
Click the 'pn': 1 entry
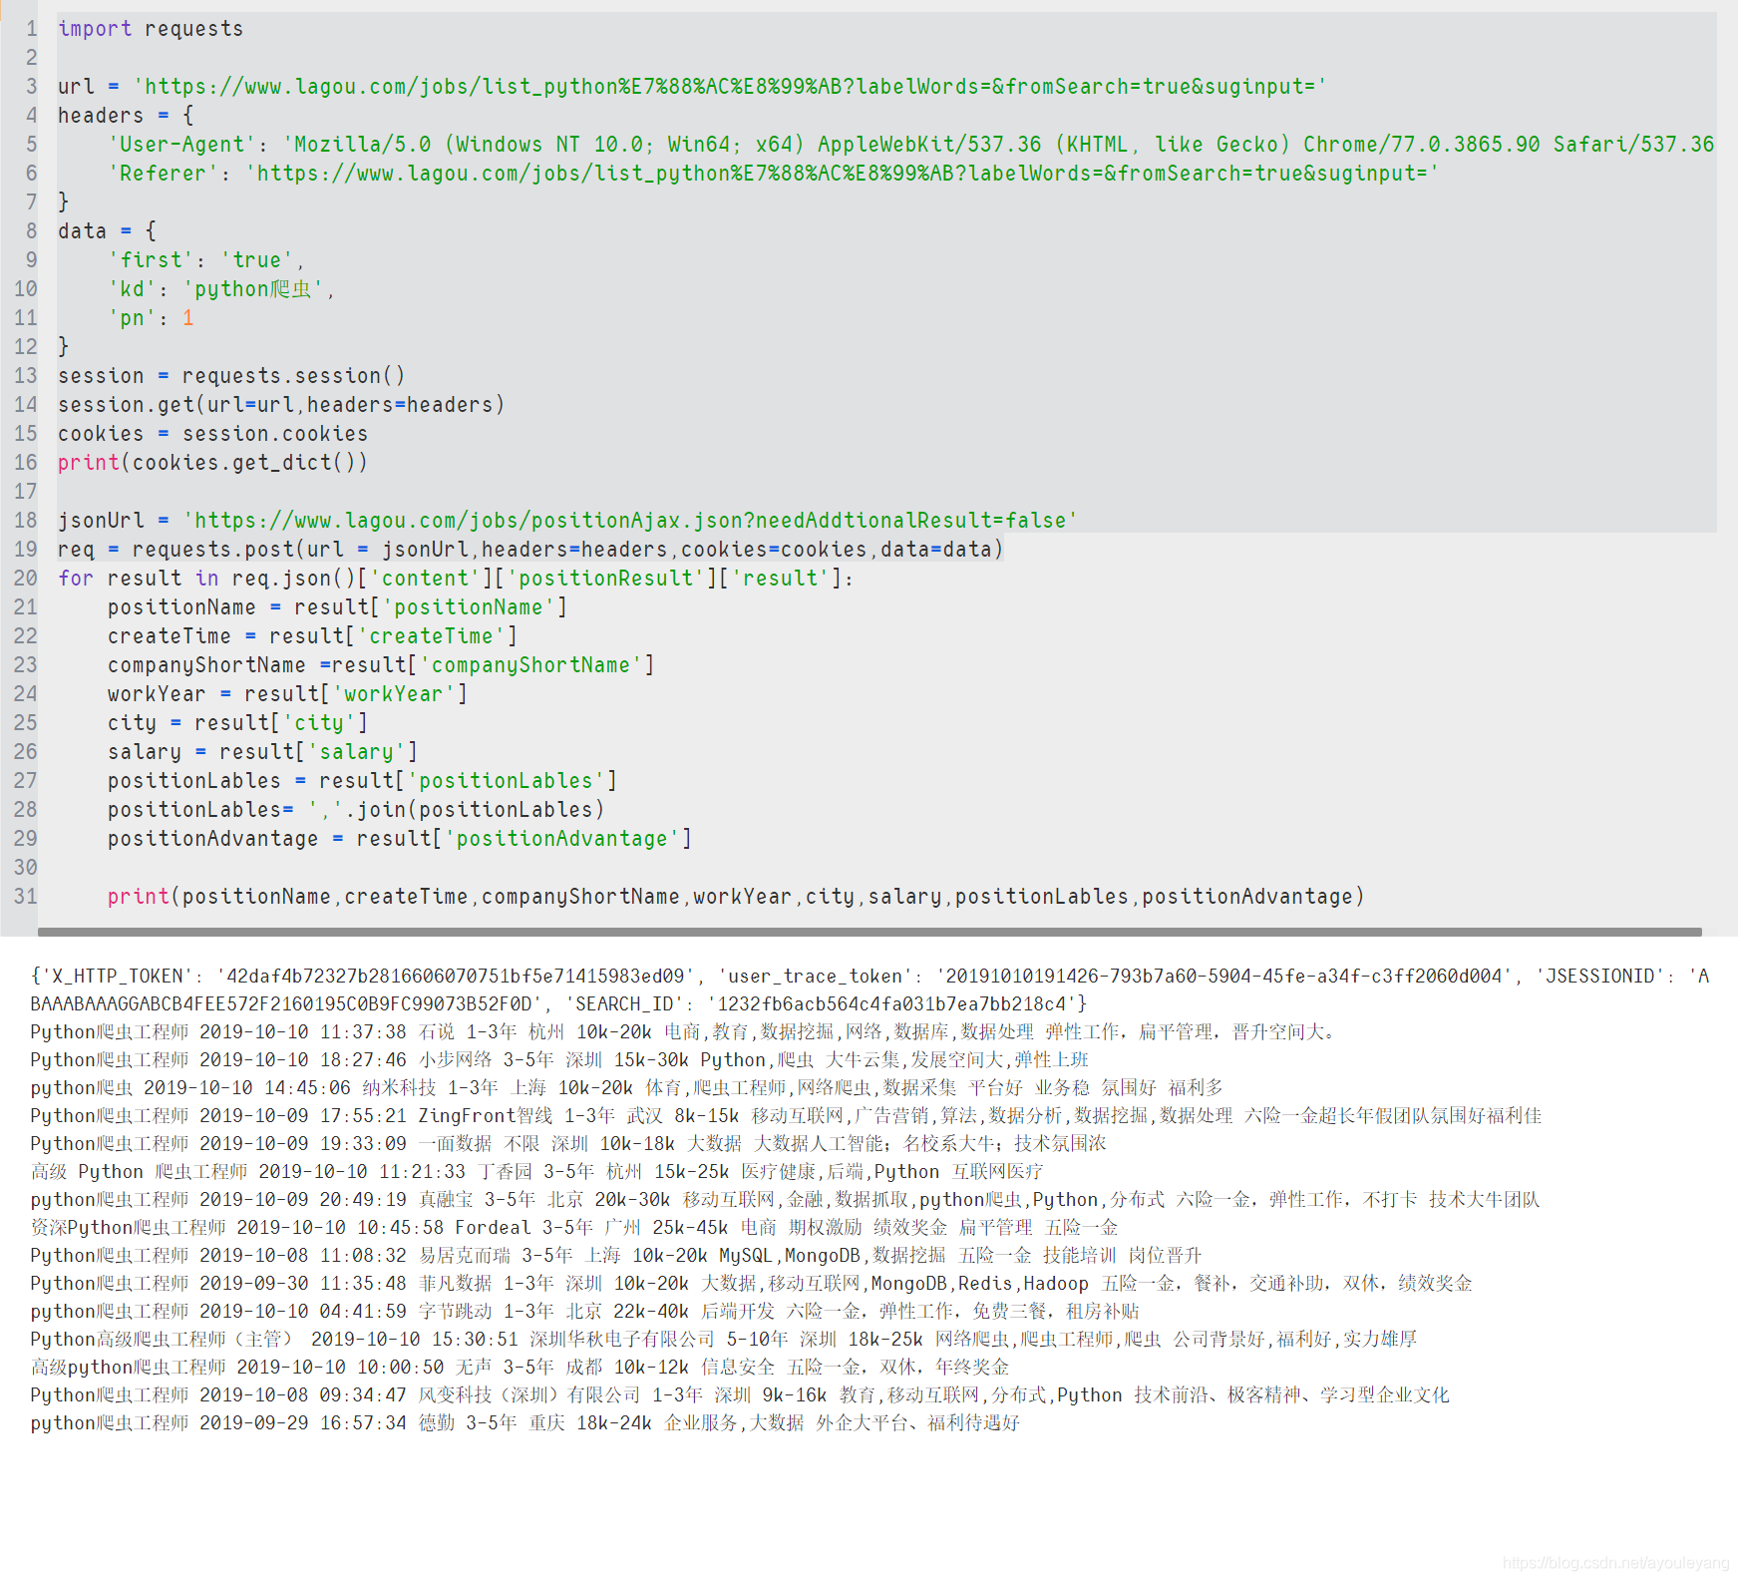151,318
